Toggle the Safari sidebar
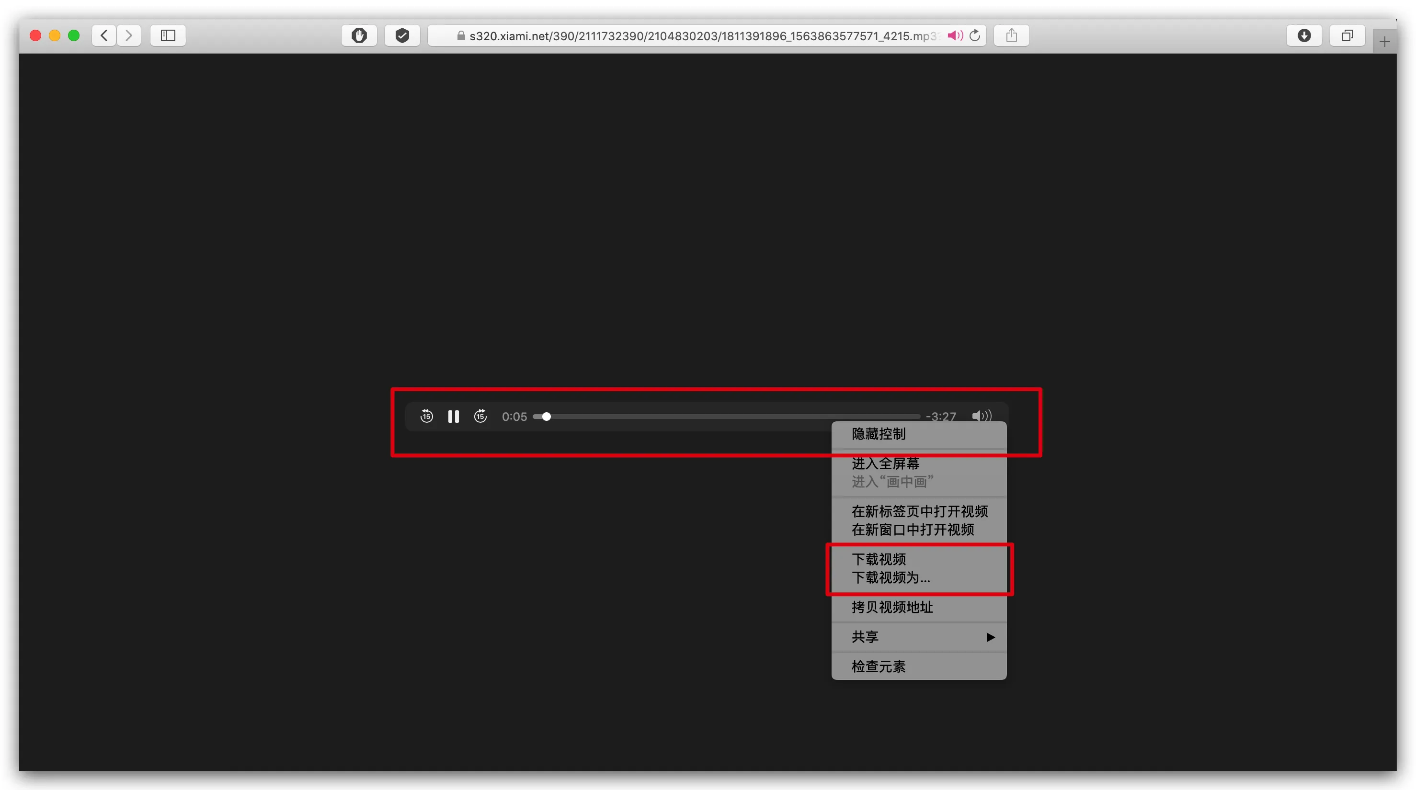 point(168,36)
